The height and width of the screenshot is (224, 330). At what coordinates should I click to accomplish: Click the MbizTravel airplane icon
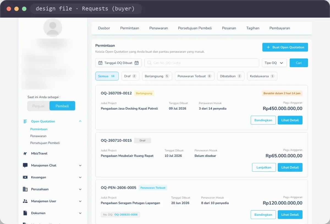pos(25,154)
